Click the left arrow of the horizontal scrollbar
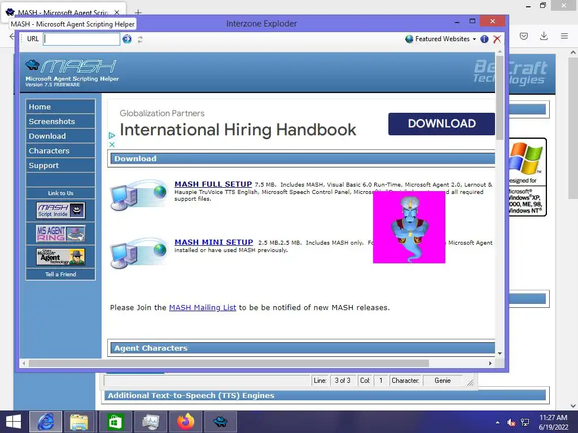578x433 pixels. [24, 364]
